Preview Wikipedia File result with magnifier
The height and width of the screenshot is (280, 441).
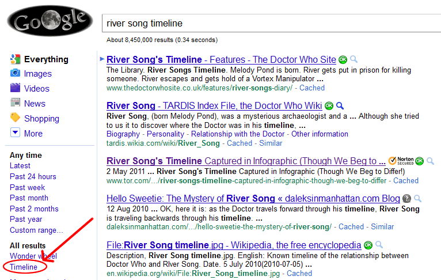[379, 245]
